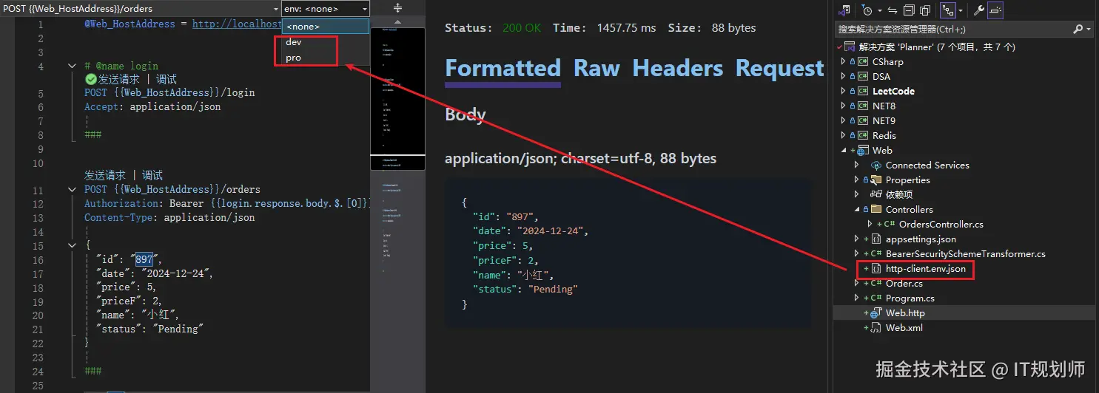Screen dimensions: 1099x393
Task: Click the Web.http file icon
Action: [x=876, y=312]
